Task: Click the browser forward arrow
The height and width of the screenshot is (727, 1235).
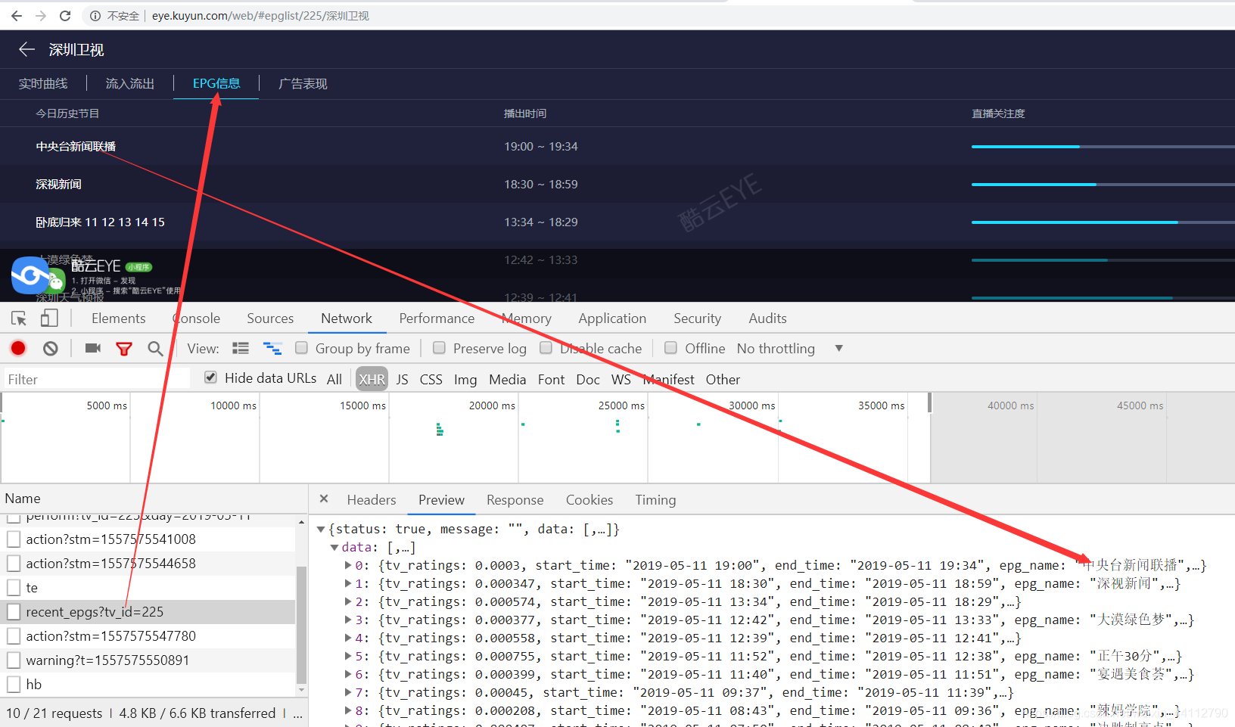Action: (x=41, y=15)
